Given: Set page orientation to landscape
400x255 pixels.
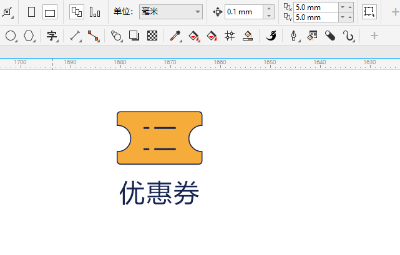Looking at the screenshot, I should tap(50, 12).
